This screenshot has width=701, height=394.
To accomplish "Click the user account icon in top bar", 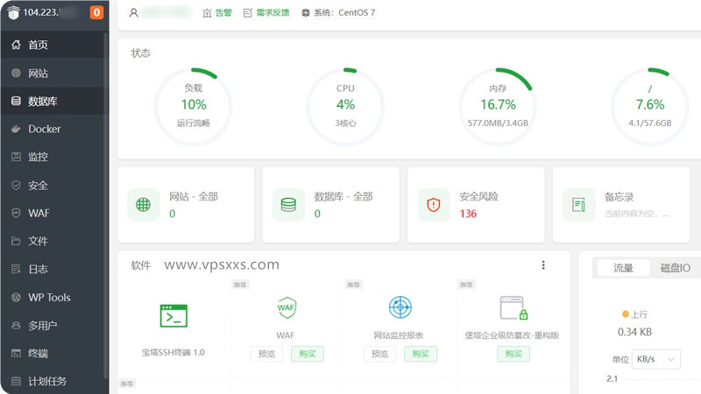I will click(134, 13).
